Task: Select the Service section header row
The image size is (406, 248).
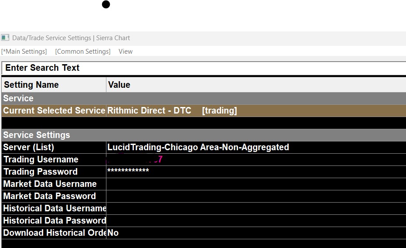Action: 204,99
